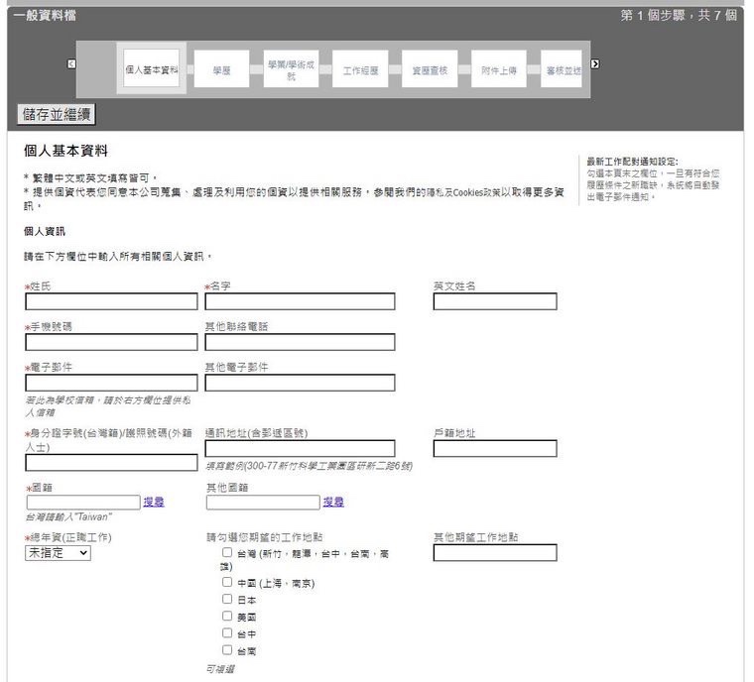
Task: Open the 學歷 step
Action: [x=222, y=70]
